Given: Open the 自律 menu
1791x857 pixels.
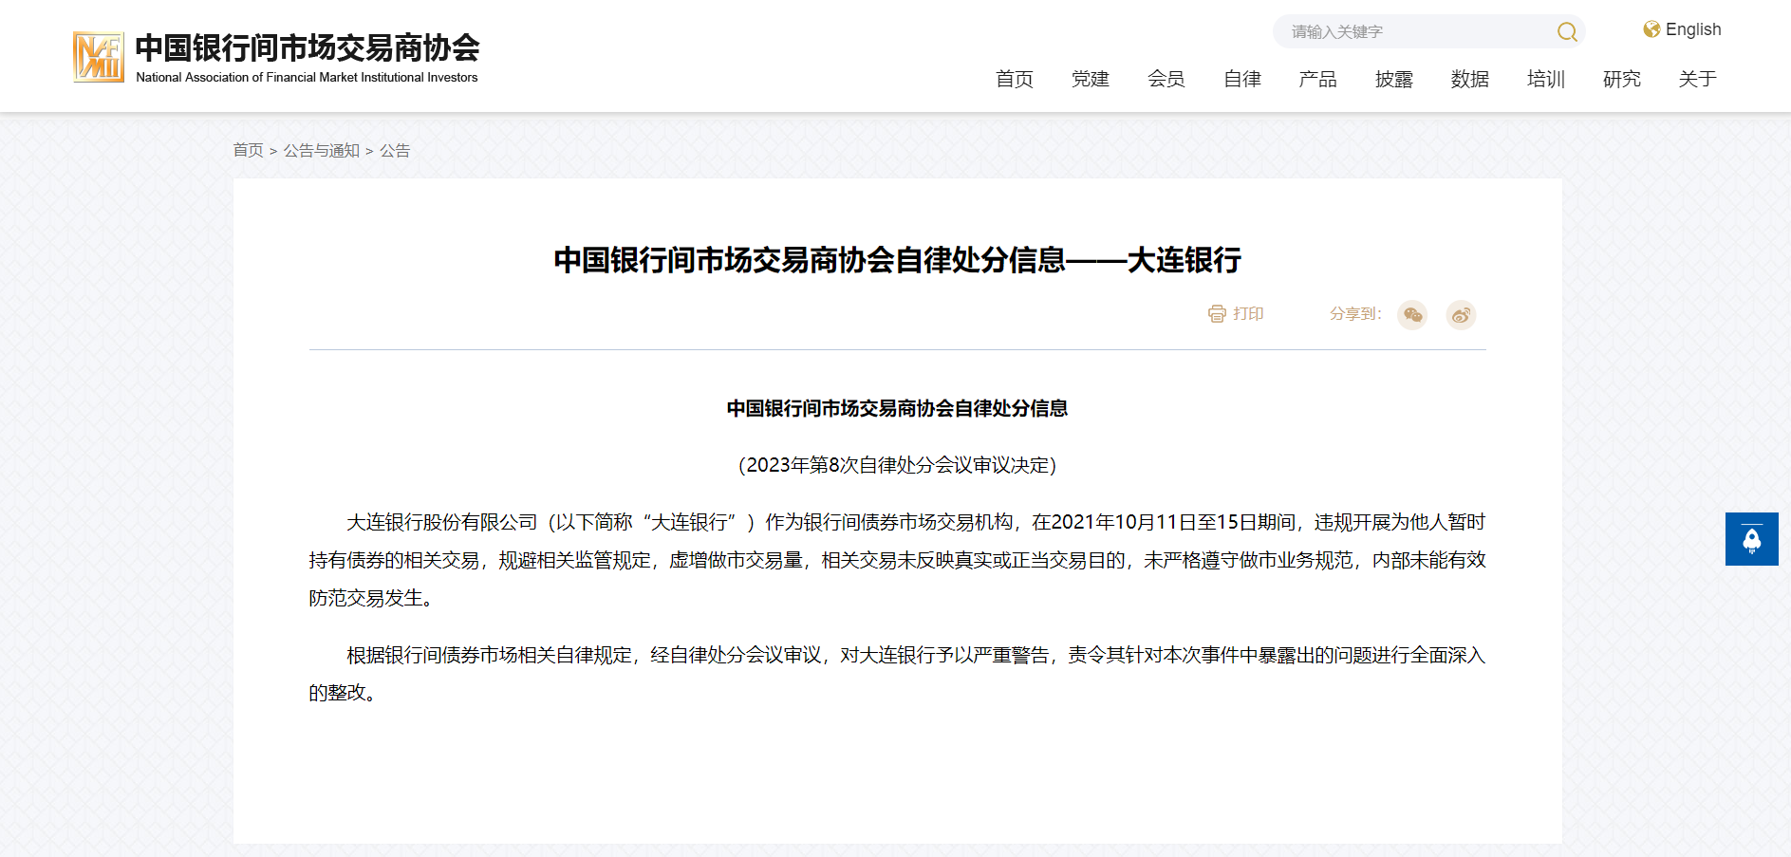Looking at the screenshot, I should tap(1241, 79).
